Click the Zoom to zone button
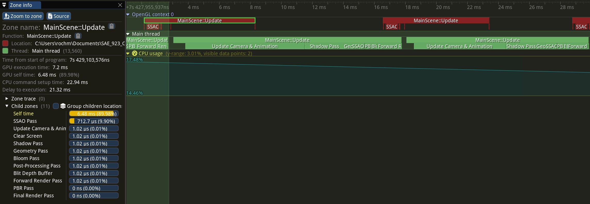590x204 pixels. point(23,16)
